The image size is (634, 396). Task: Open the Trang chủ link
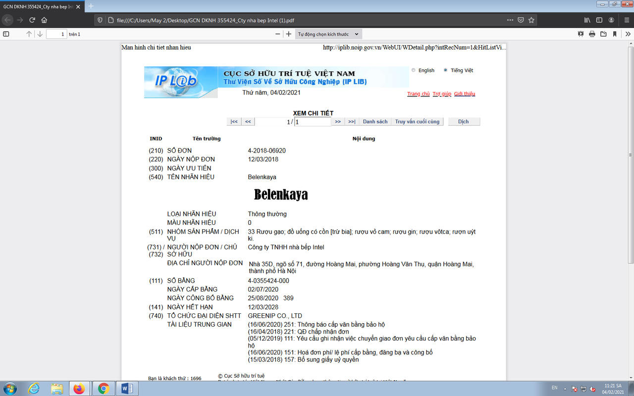[x=418, y=94]
